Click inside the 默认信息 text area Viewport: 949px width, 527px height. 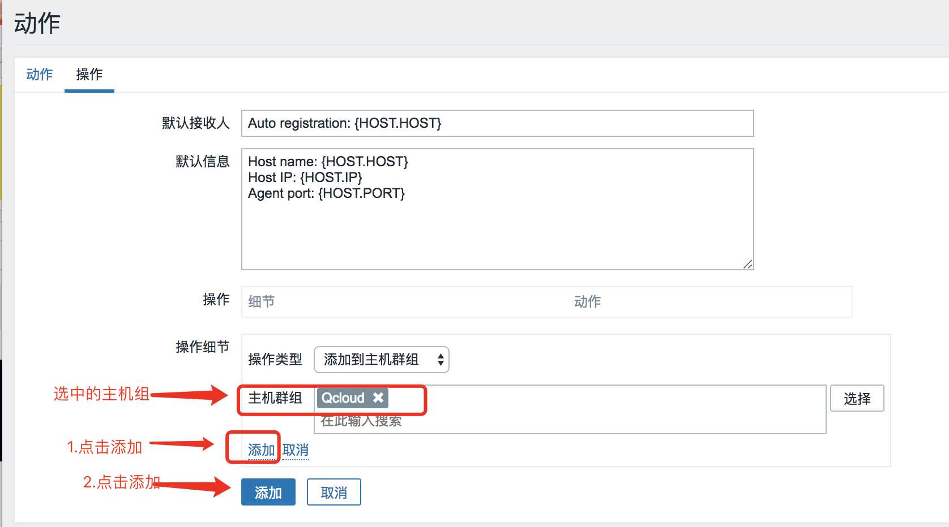coord(497,209)
